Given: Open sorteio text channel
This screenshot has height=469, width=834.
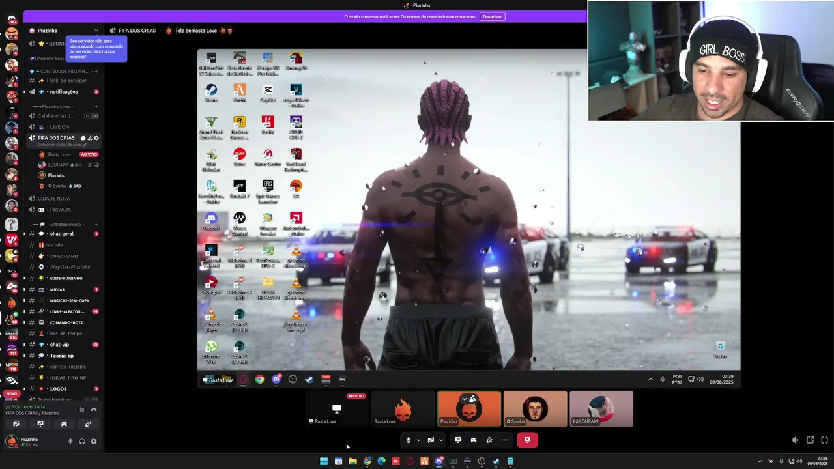Looking at the screenshot, I should coord(63,245).
